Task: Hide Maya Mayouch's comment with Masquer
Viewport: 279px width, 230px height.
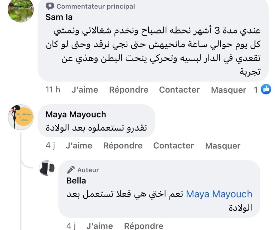Action: click(x=223, y=146)
